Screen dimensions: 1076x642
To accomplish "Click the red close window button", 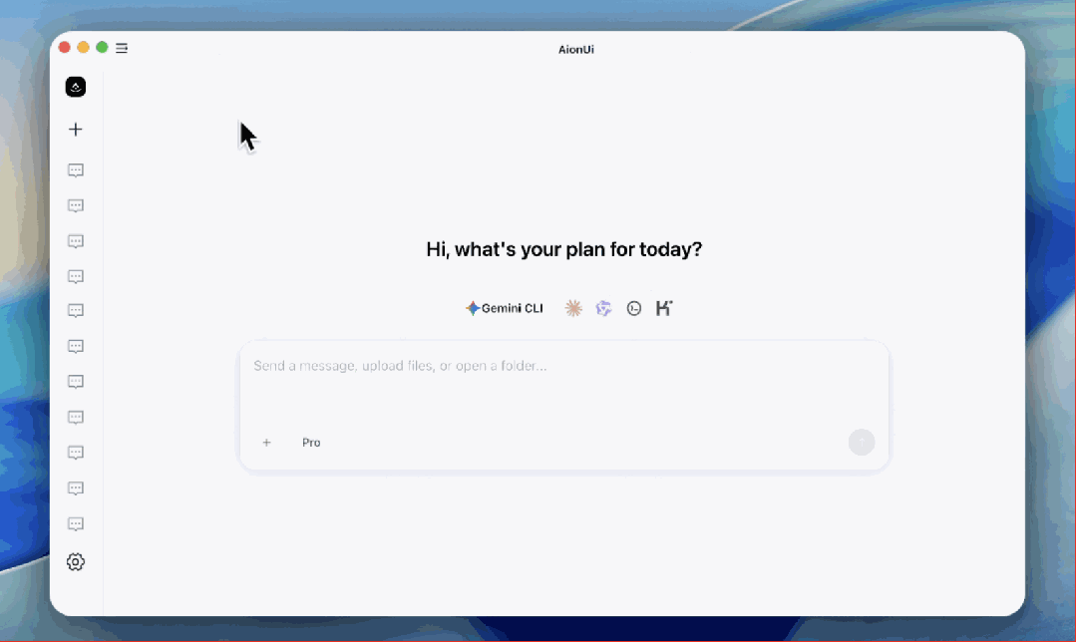I will click(x=65, y=47).
